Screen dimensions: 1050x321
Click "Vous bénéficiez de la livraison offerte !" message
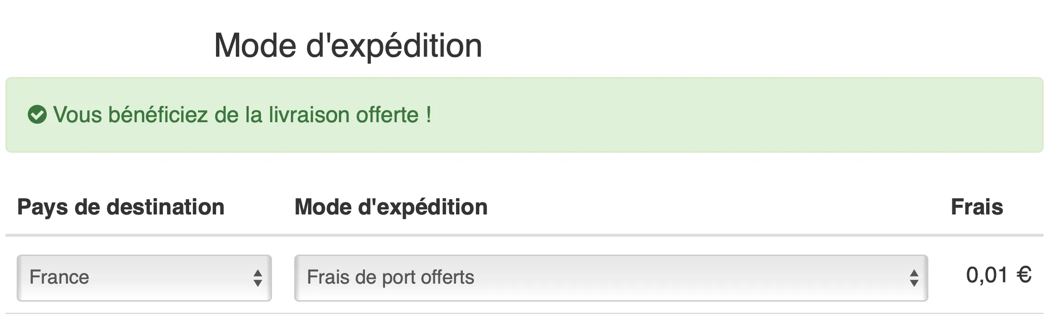click(x=242, y=115)
